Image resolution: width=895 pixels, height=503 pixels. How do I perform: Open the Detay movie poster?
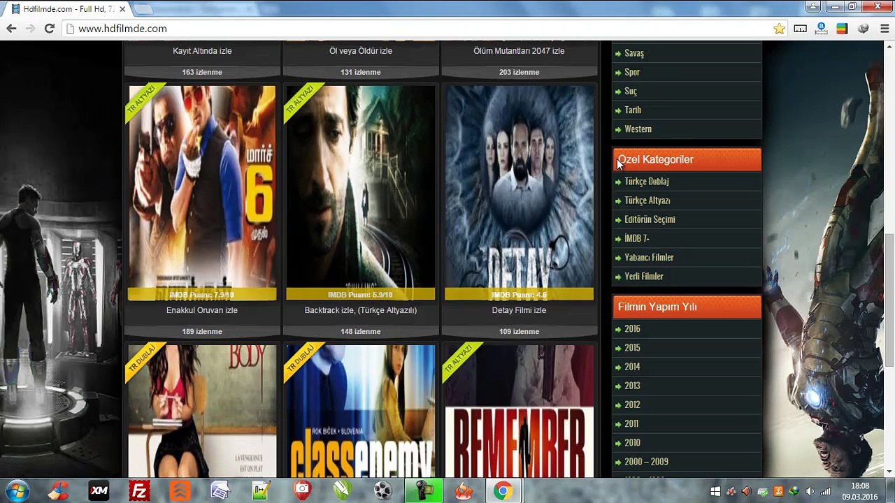[519, 193]
